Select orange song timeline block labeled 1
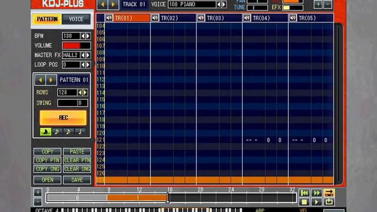The width and height of the screenshot is (377, 212). pyautogui.click(x=137, y=198)
